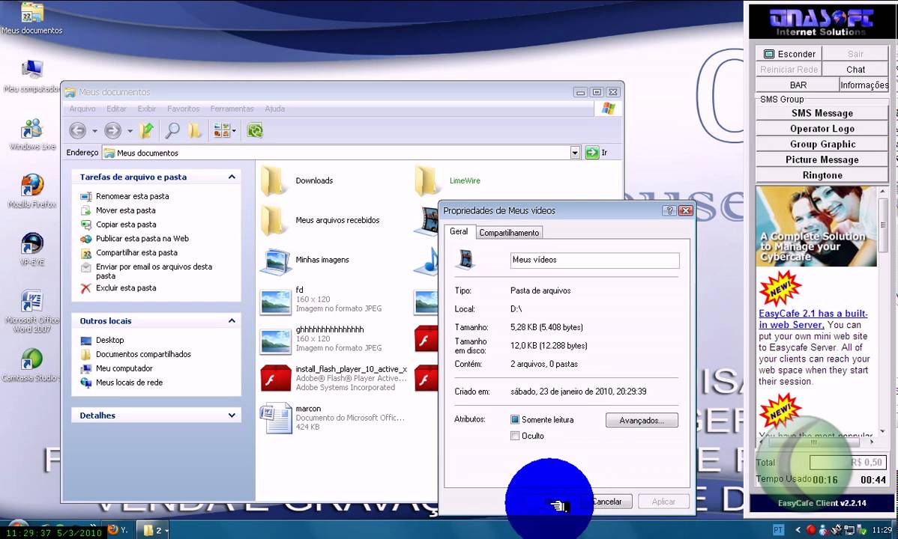Click the Meus vídeos name field
The width and height of the screenshot is (898, 539).
pyautogui.click(x=594, y=261)
